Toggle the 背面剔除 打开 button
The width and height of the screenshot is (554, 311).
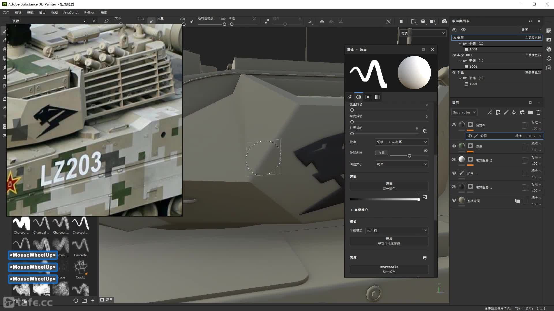click(381, 153)
